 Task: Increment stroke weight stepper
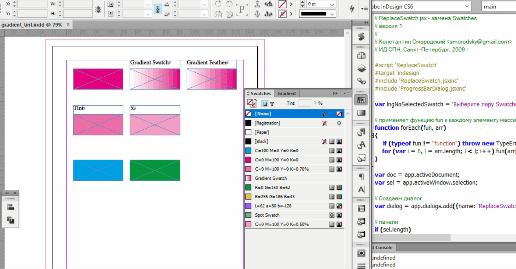pyautogui.click(x=303, y=2)
